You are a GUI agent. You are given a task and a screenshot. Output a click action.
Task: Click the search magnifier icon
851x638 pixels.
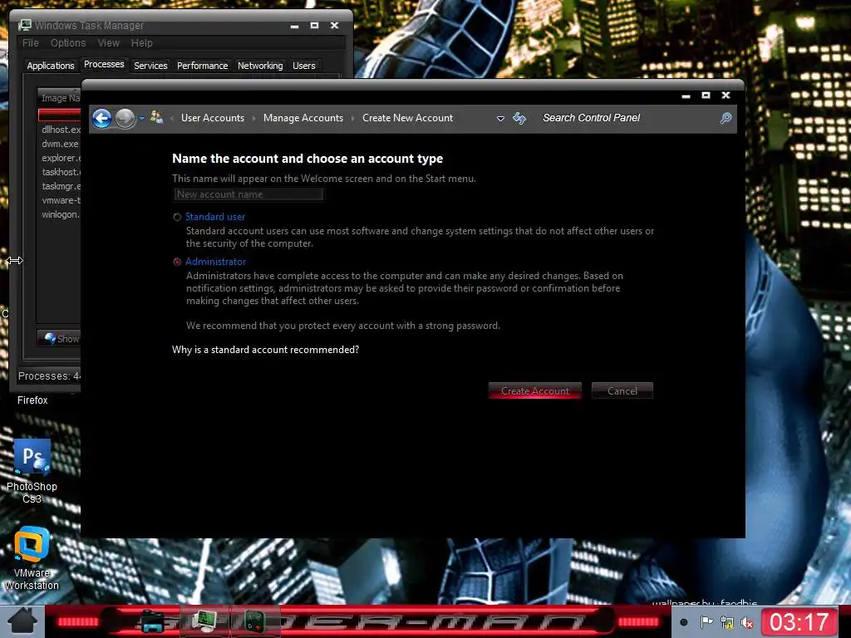(726, 118)
